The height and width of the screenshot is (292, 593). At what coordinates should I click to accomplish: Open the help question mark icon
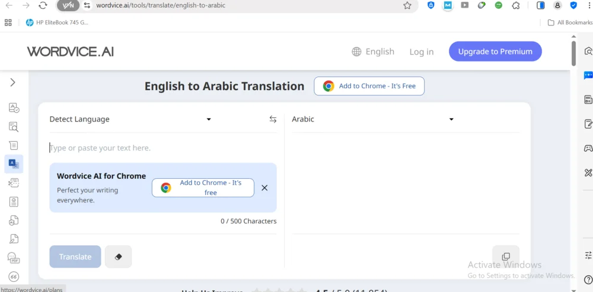[588, 280]
